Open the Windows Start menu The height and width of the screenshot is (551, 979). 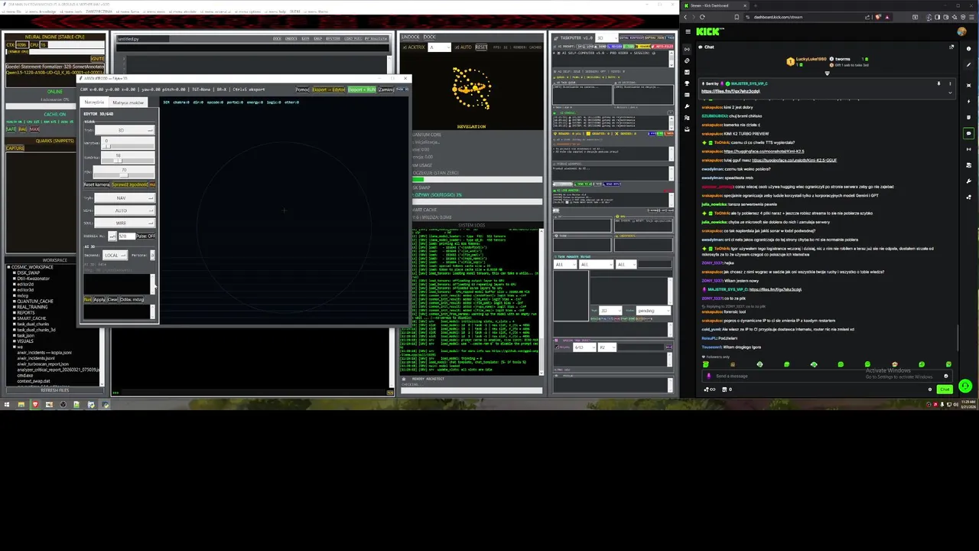(7, 404)
